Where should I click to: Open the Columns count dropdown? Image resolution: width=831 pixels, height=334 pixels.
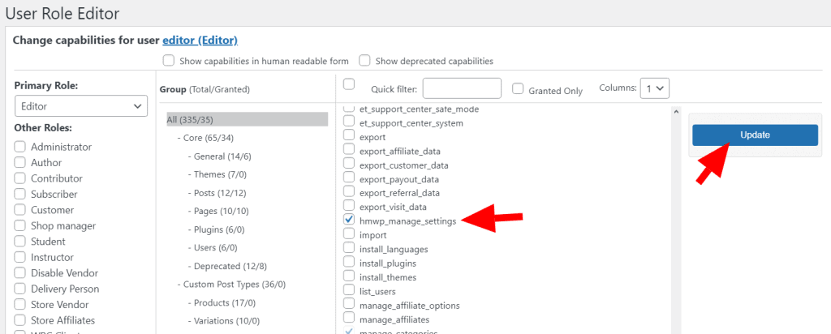655,88
